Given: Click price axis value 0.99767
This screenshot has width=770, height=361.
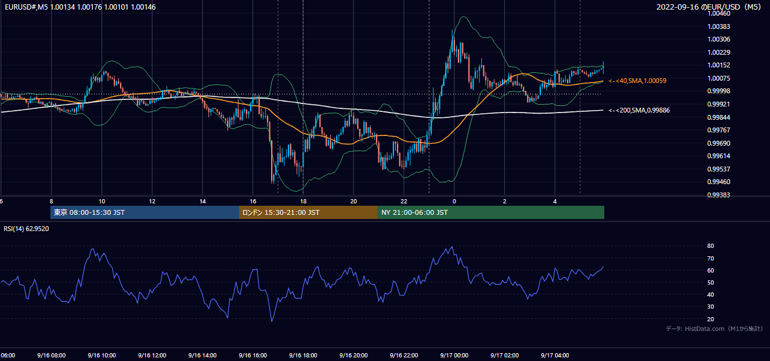Looking at the screenshot, I should point(719,130).
